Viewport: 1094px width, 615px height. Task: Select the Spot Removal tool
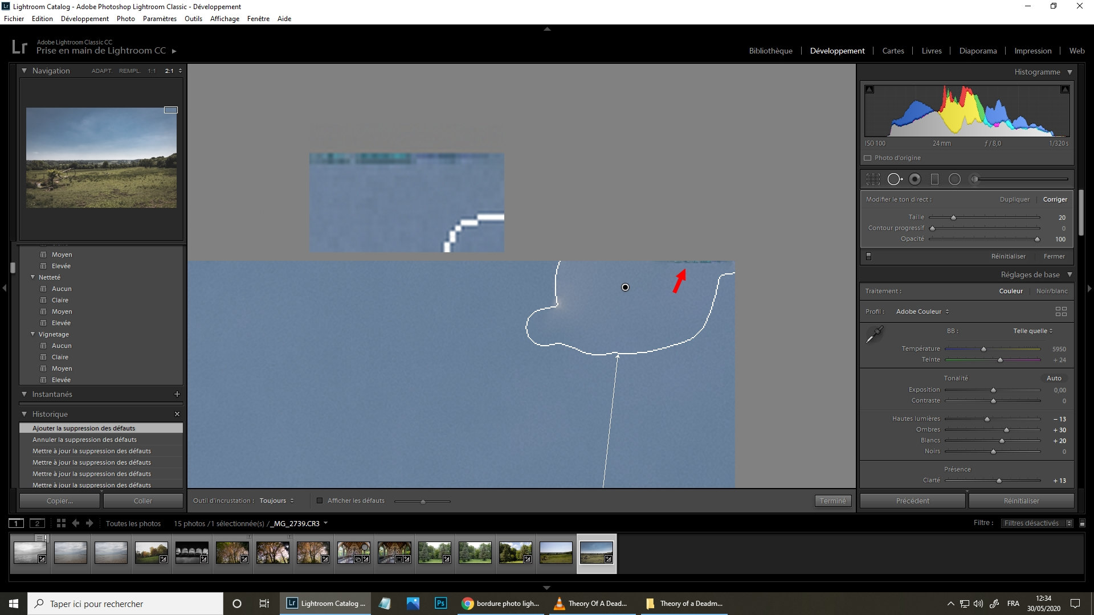[894, 179]
